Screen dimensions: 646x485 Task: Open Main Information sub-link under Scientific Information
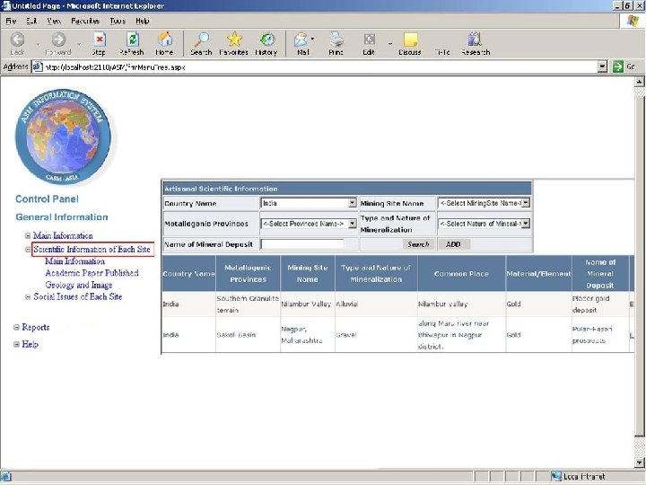tap(75, 261)
